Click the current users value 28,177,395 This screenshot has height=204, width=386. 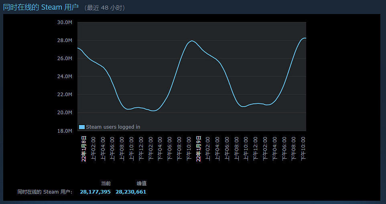(x=95, y=192)
